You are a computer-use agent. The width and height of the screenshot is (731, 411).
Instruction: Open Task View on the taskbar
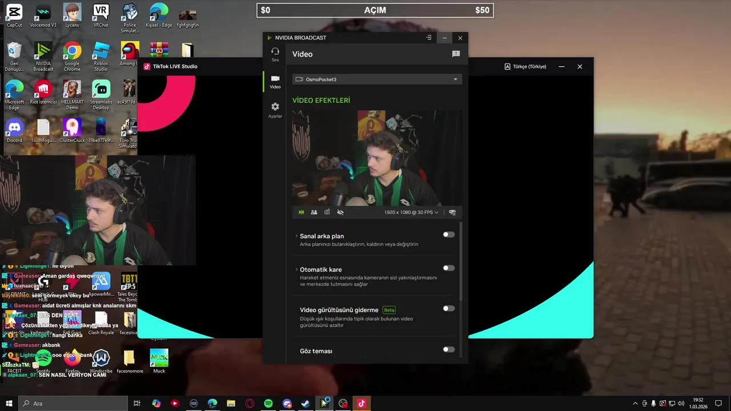[x=137, y=404]
